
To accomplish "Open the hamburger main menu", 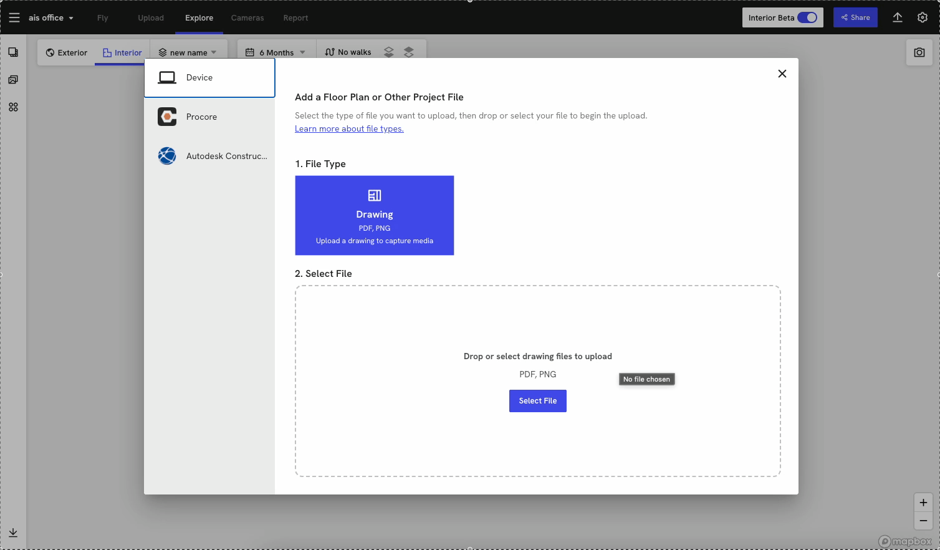I will (x=14, y=17).
